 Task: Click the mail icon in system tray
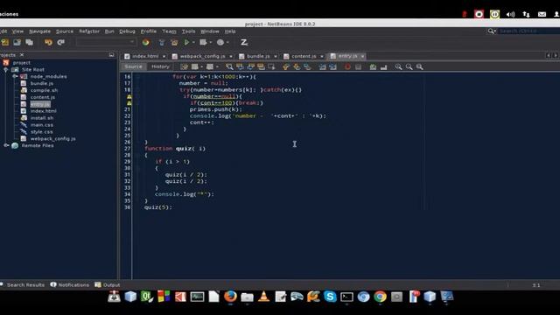pos(542,14)
